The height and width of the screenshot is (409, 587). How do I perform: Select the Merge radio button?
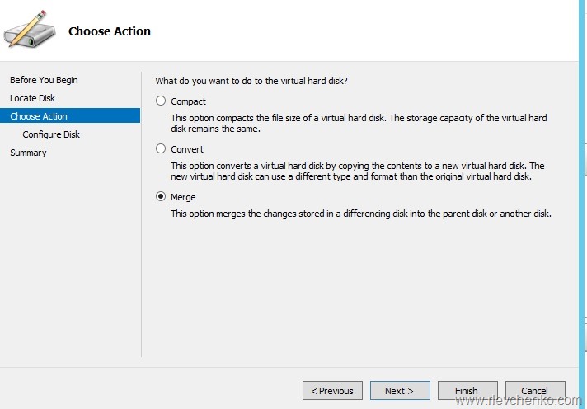161,197
